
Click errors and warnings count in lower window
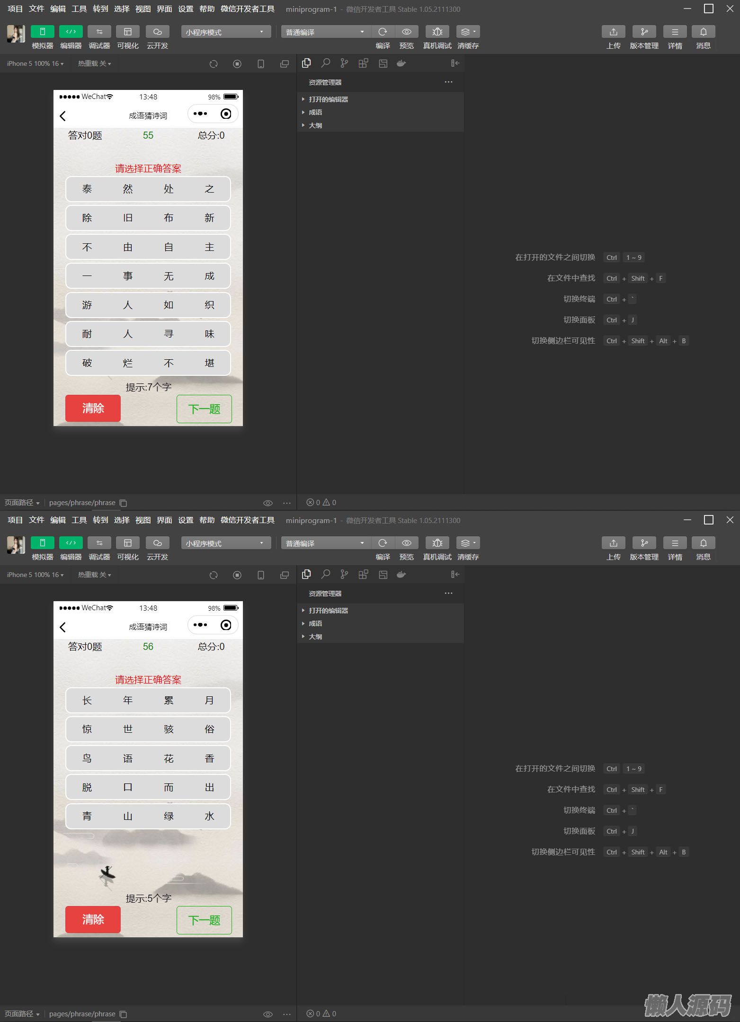321,1013
